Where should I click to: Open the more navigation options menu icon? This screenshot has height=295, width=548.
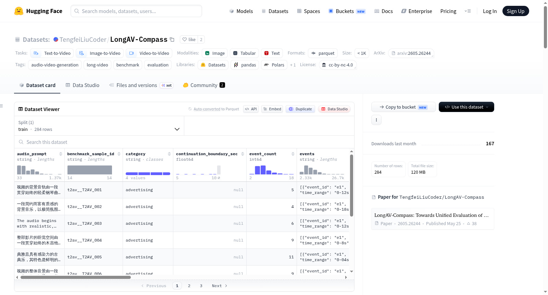(468, 11)
